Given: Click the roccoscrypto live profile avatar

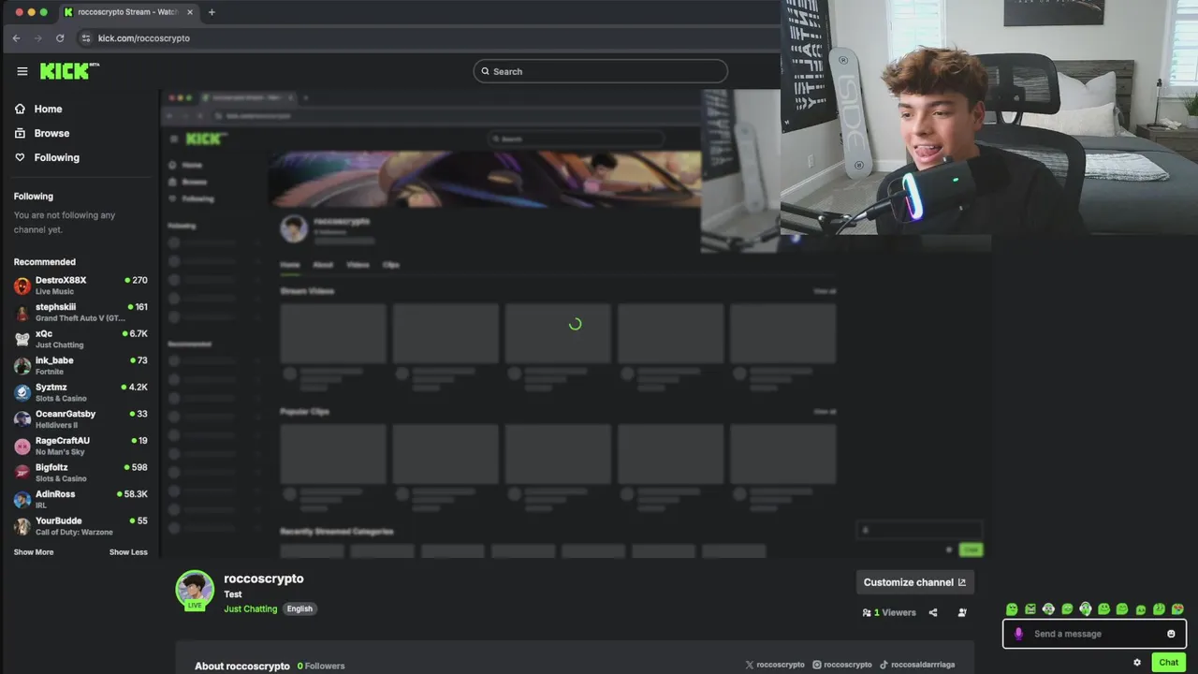Looking at the screenshot, I should coord(195,590).
